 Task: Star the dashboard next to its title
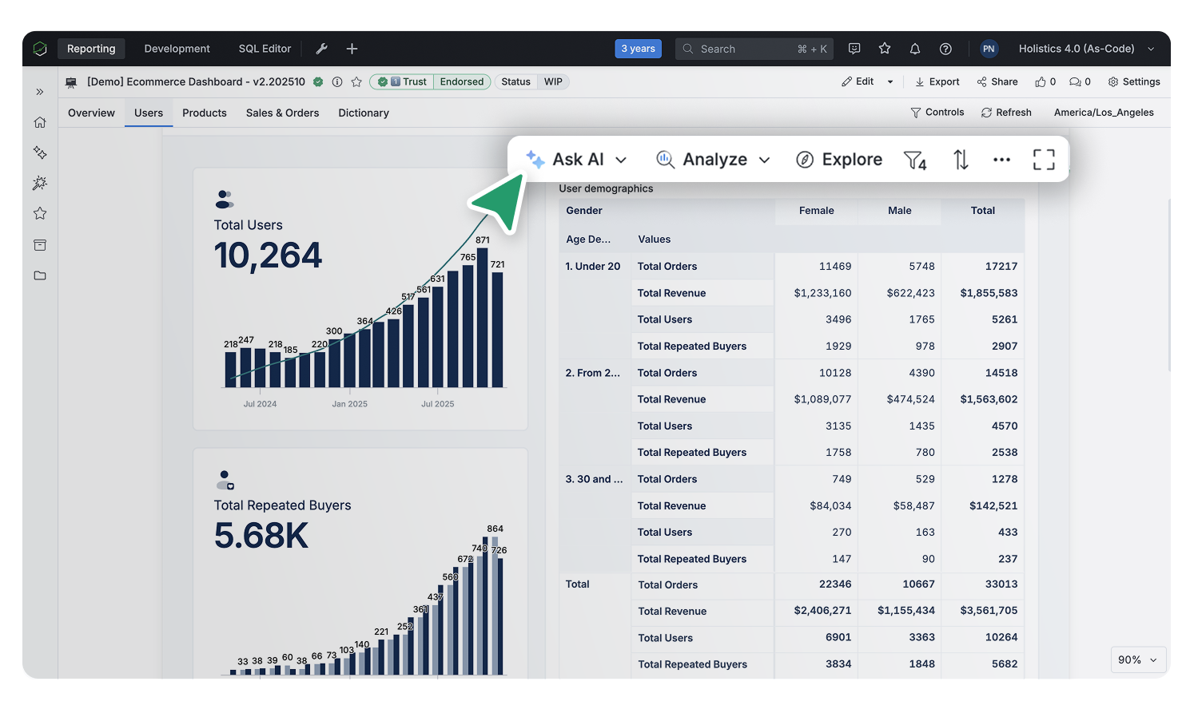[356, 82]
